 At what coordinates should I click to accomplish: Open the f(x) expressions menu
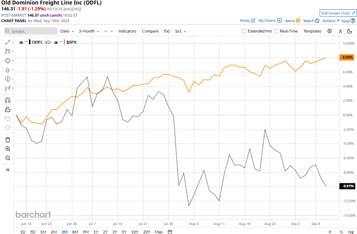click(167, 31)
